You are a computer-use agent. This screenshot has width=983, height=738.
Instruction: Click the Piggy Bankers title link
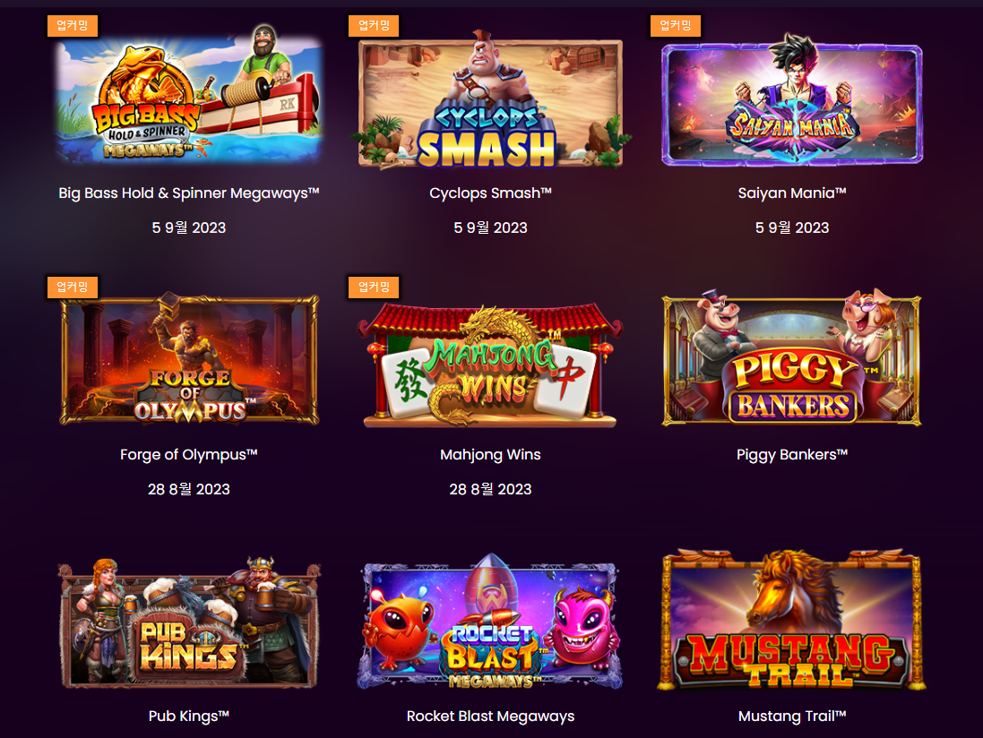pos(792,455)
